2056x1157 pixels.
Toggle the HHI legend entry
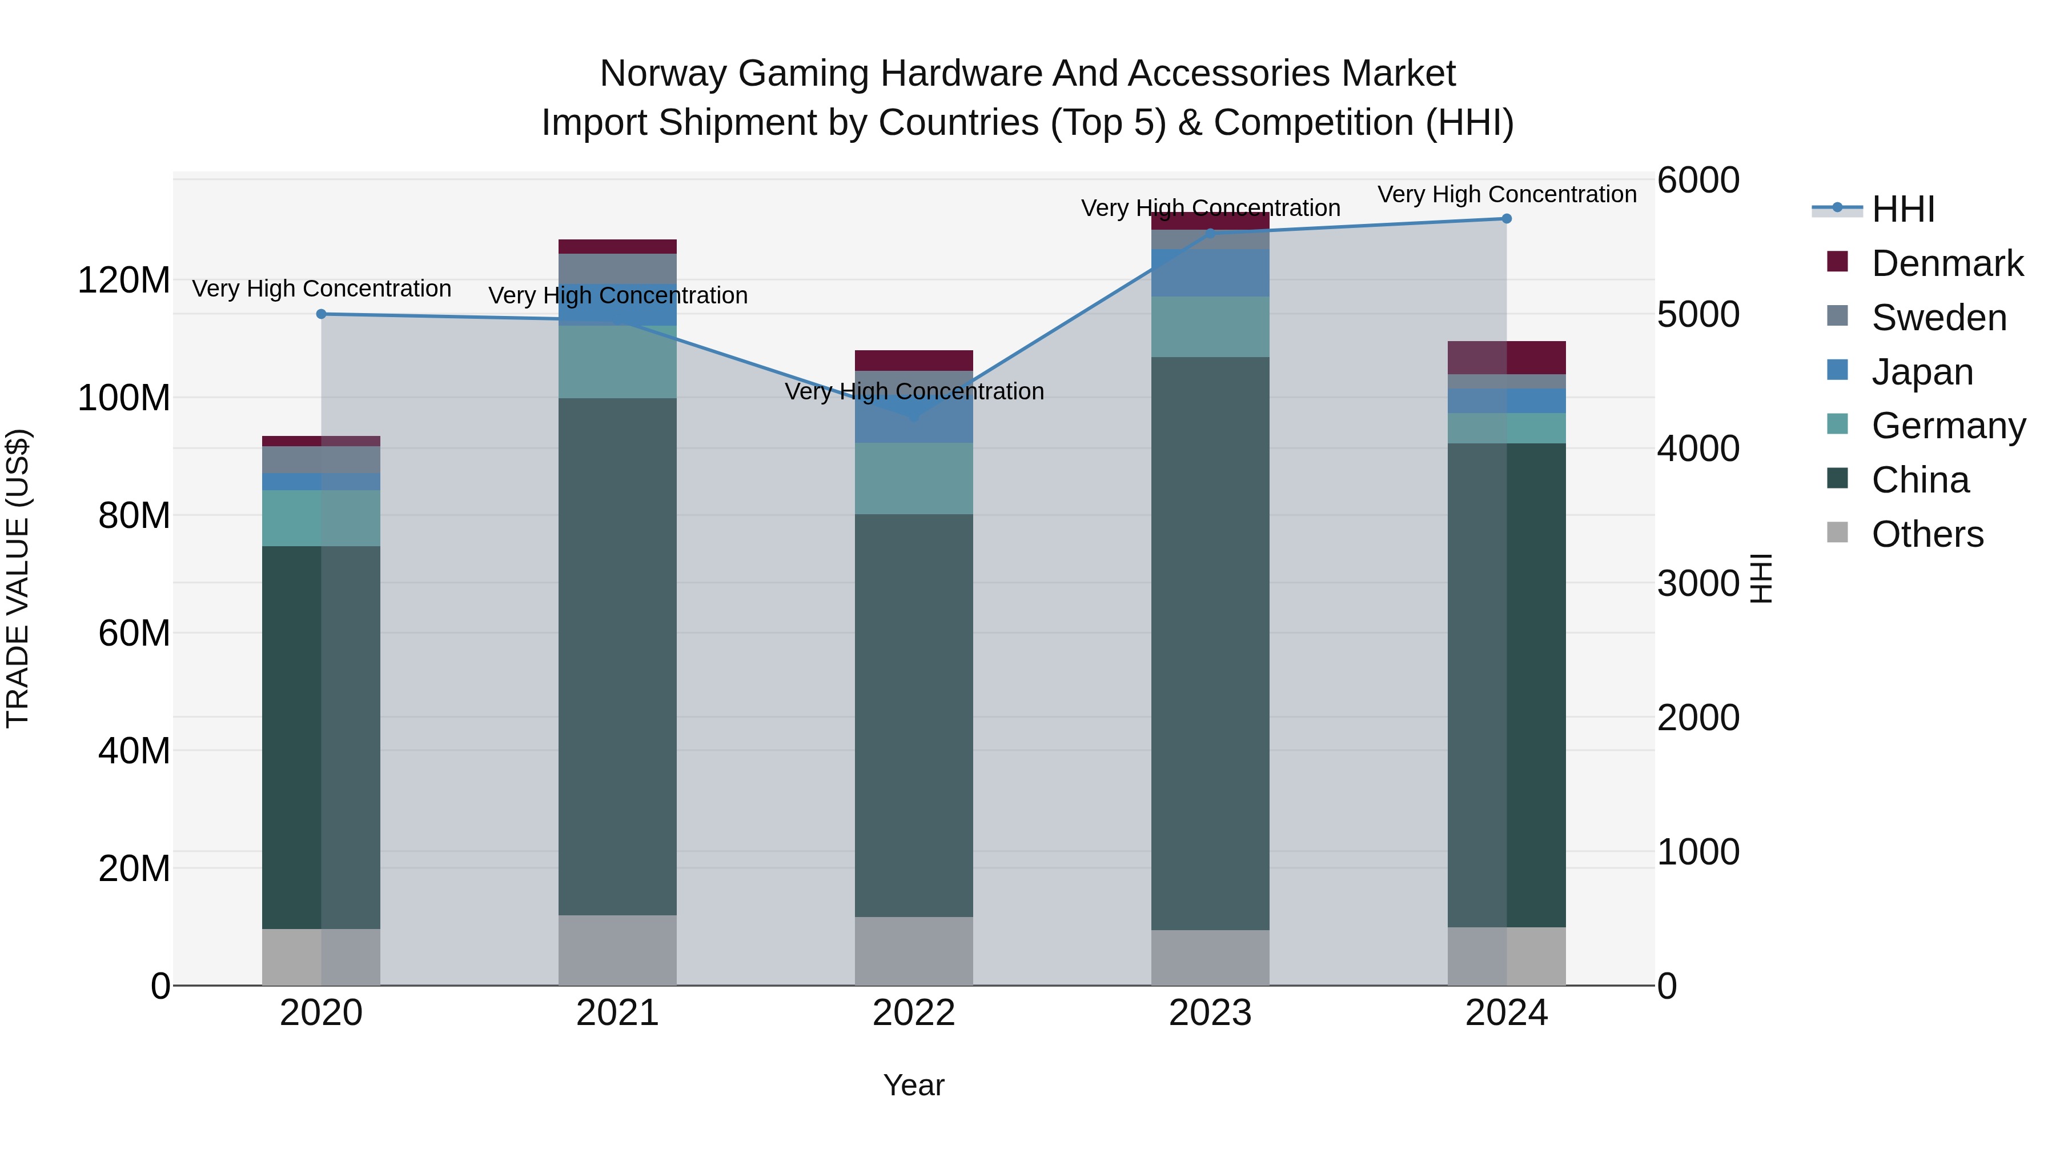pos(1874,209)
